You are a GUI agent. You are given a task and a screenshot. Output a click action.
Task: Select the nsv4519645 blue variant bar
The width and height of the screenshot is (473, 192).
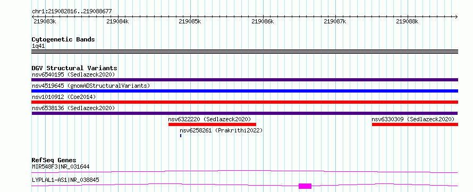click(x=244, y=91)
